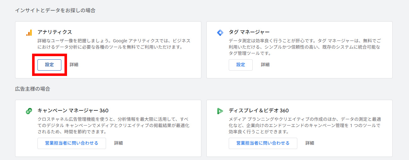
Task: Click 設定 button in タグ マネージャー card
Action: coord(241,65)
